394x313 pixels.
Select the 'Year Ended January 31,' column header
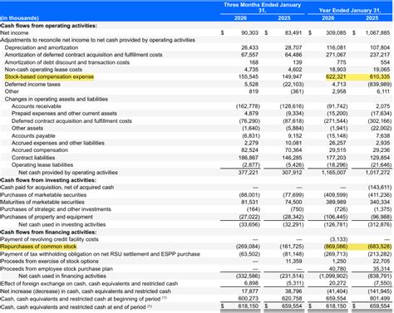point(350,10)
